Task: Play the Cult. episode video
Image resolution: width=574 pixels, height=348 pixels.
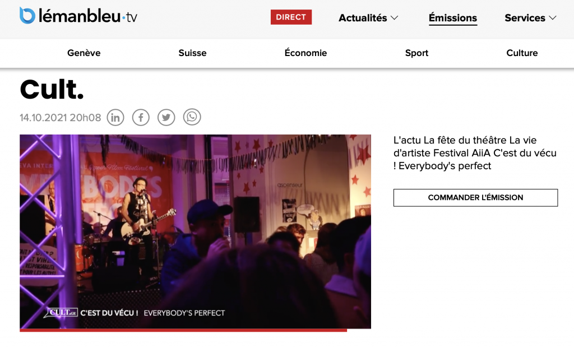Action: (x=195, y=231)
